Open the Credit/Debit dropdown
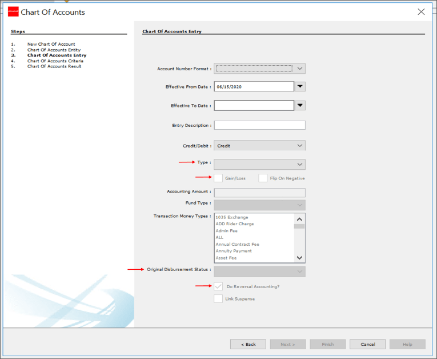437x359 pixels. [259, 146]
